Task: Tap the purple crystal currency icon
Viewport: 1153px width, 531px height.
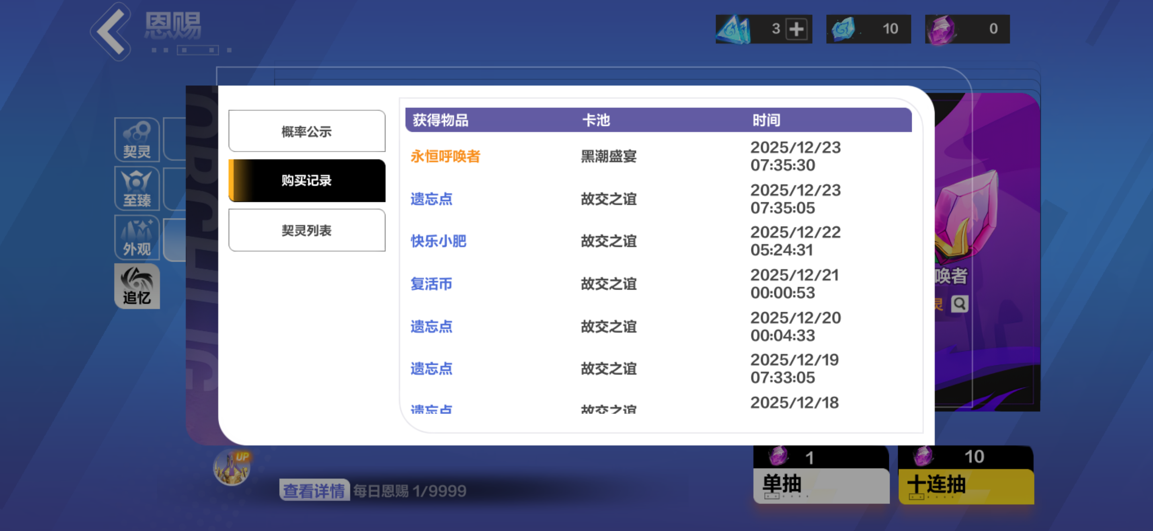Action: (x=940, y=29)
